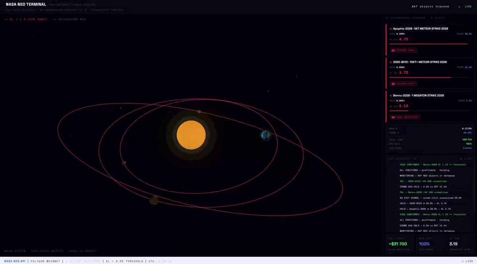Click the red bullet beside Apophis-2026
Screen dimensions: 477x264
[x=391, y=29]
